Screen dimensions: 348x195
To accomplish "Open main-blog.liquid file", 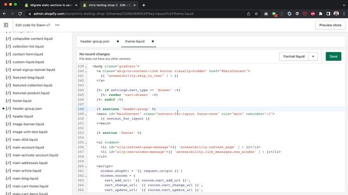I will [x=26, y=178].
